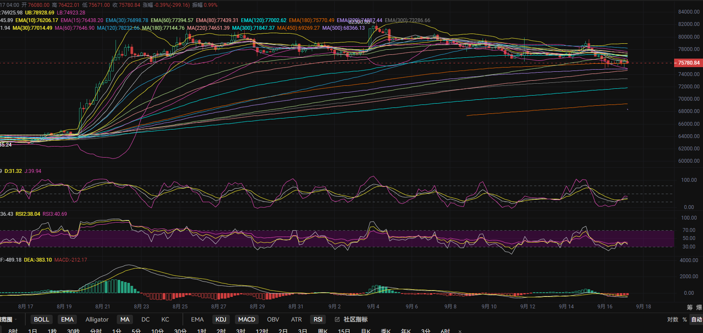Select the 1时 timeframe
The image size is (703, 333).
coord(201,330)
